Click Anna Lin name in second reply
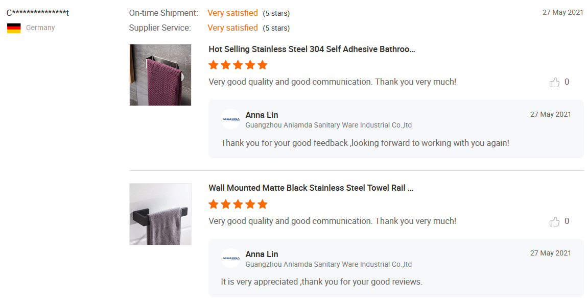Viewport: 587px width, 306px height. (262, 254)
